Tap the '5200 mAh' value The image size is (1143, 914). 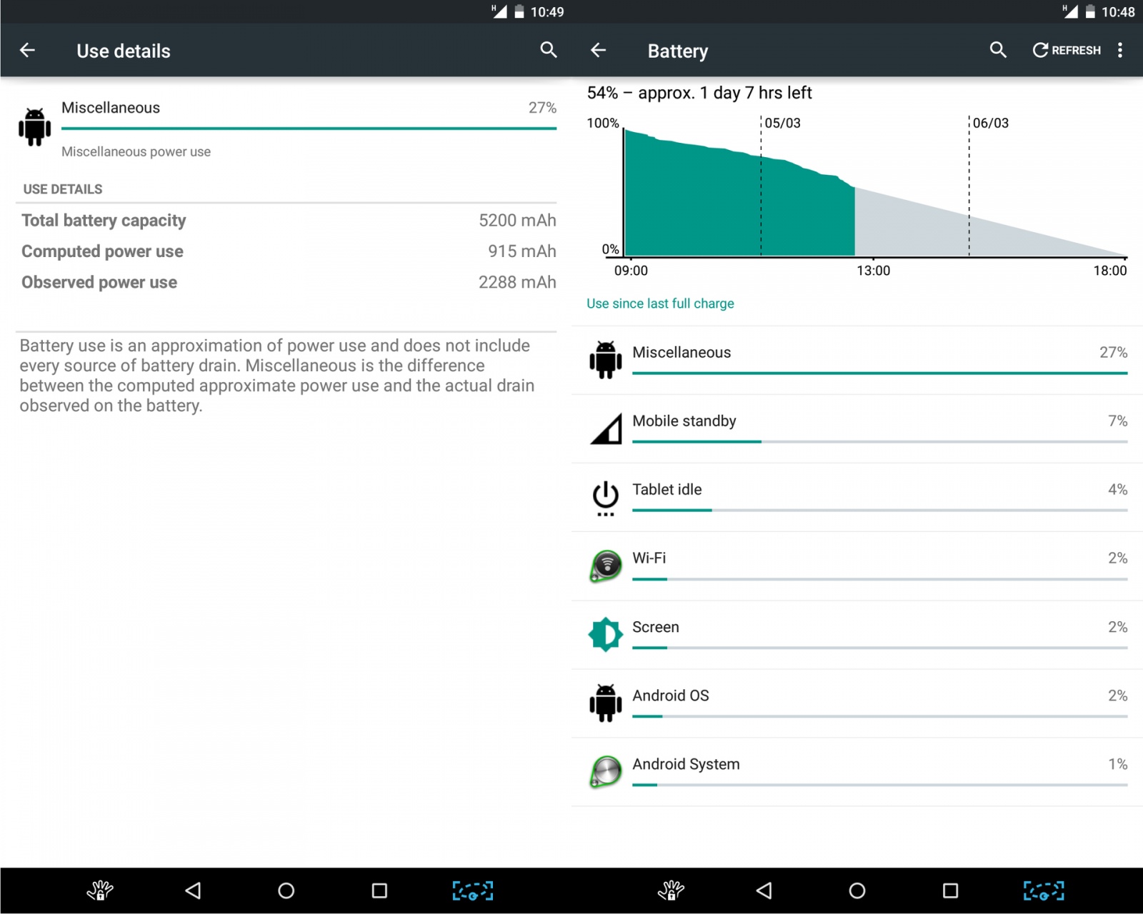pos(517,221)
